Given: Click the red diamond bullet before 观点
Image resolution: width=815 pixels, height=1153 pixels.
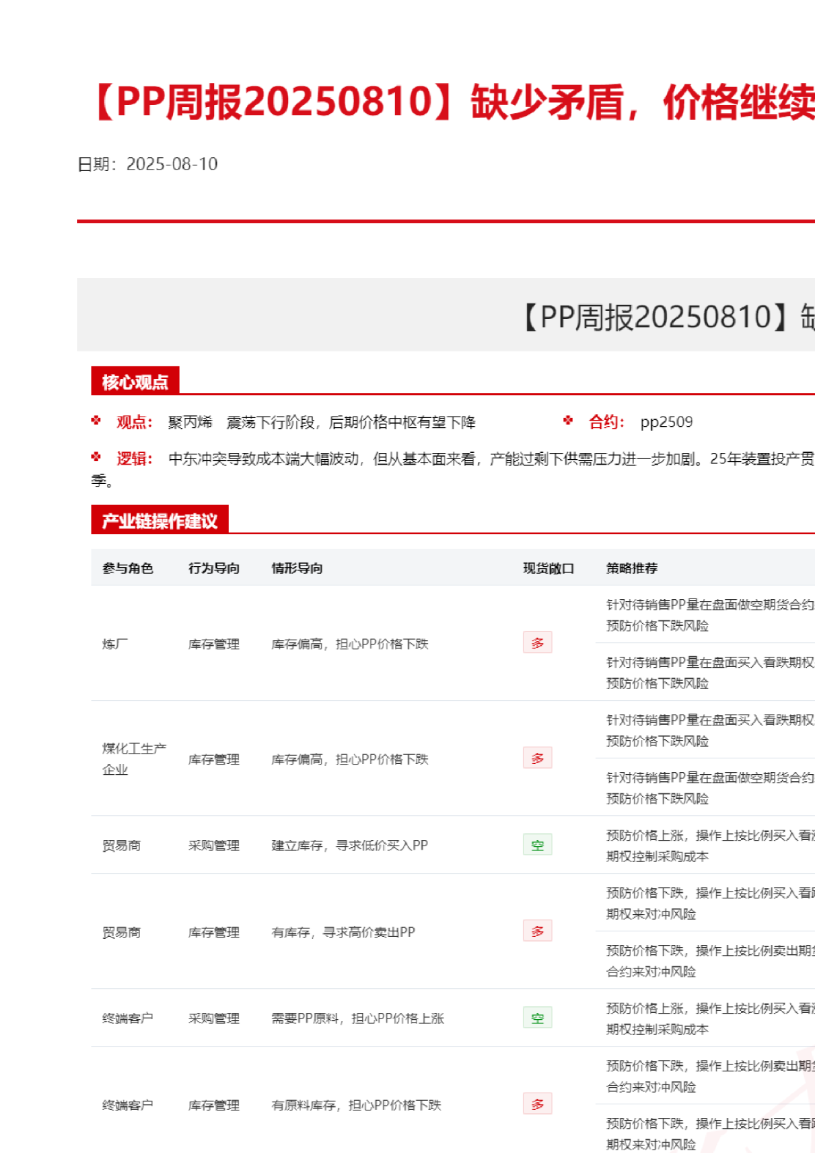Looking at the screenshot, I should [96, 421].
